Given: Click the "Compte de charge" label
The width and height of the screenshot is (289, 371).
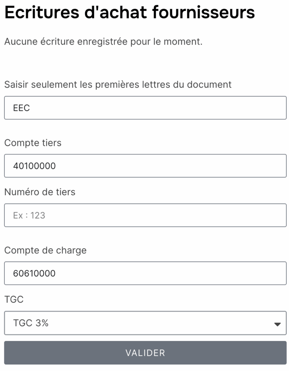Looking at the screenshot, I should pyautogui.click(x=45, y=250).
